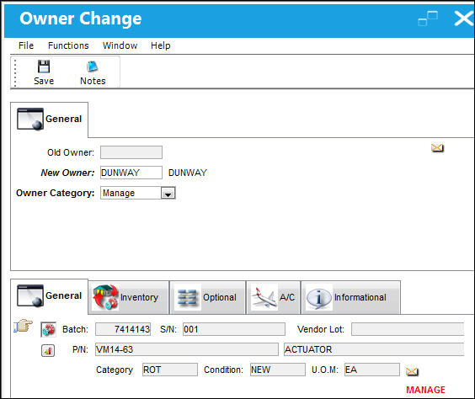Click the gears icon left of Batch
The height and width of the screenshot is (399, 475).
[49, 329]
